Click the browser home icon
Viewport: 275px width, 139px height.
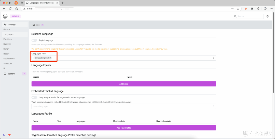(x=17, y=9)
